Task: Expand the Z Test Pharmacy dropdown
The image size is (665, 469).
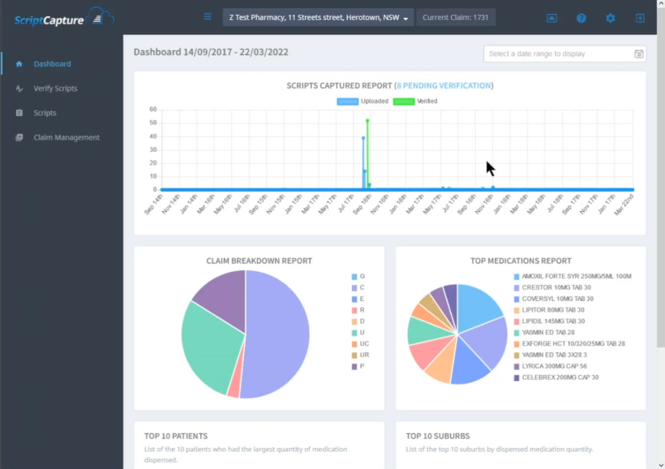Action: point(318,17)
